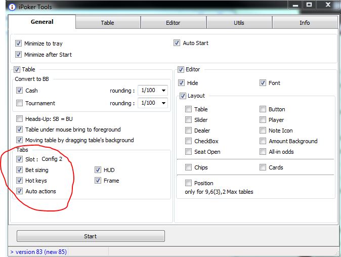
Task: Click the Start button
Action: pyautogui.click(x=91, y=236)
